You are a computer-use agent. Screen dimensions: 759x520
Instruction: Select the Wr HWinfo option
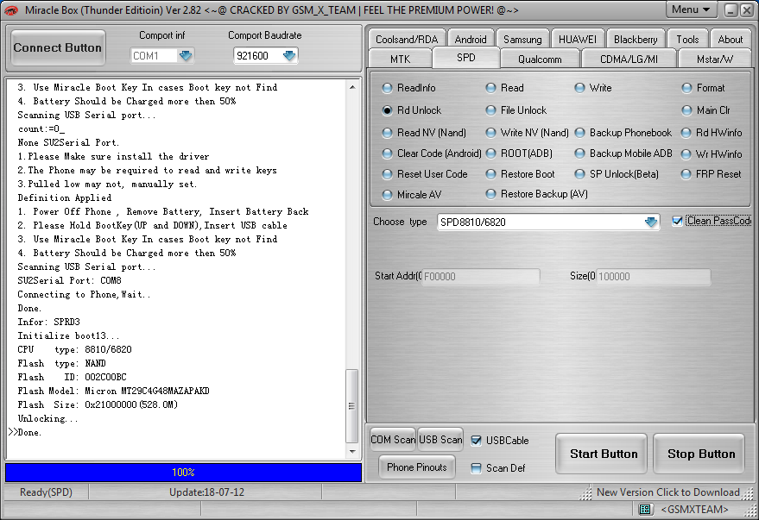(712, 154)
